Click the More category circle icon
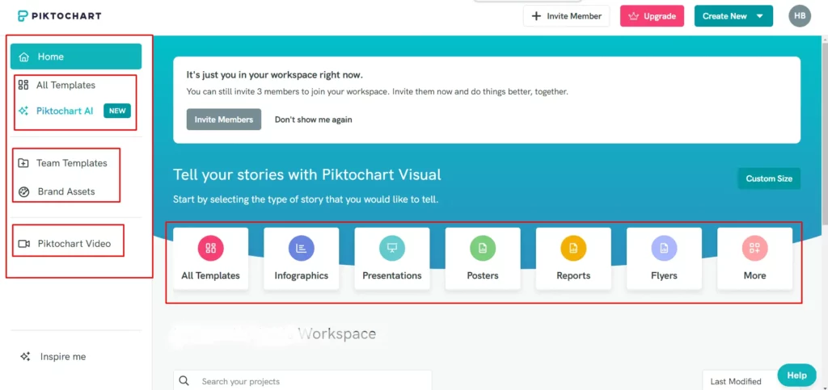 [754, 248]
